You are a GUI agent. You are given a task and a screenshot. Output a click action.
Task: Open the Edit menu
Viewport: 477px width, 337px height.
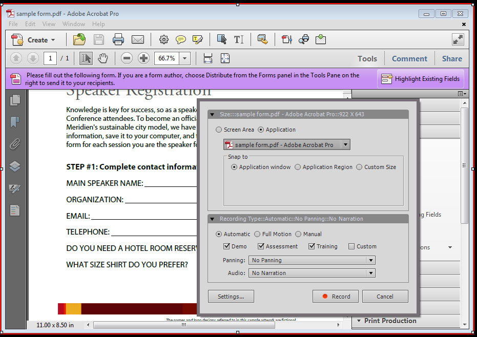pyautogui.click(x=30, y=24)
